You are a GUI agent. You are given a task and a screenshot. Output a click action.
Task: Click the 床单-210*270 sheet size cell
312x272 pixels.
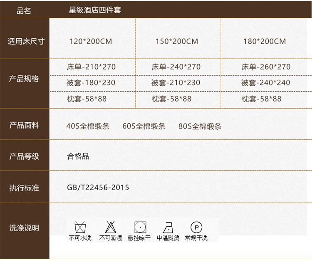91,67
